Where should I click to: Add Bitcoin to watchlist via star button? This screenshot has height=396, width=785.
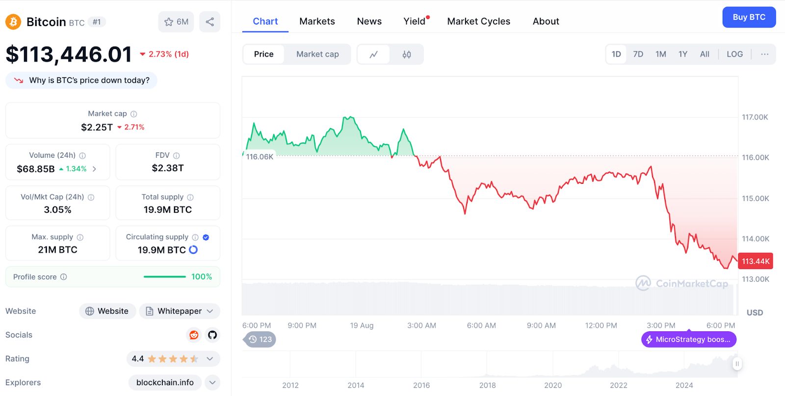coord(176,22)
